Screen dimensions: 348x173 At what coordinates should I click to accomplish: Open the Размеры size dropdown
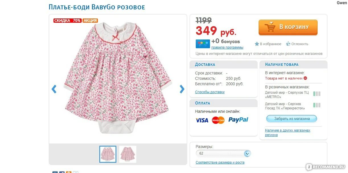coord(223,154)
